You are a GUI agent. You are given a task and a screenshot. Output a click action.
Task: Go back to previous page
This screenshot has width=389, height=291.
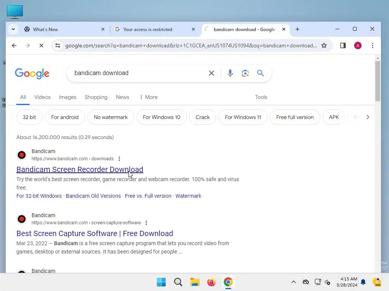click(x=14, y=45)
